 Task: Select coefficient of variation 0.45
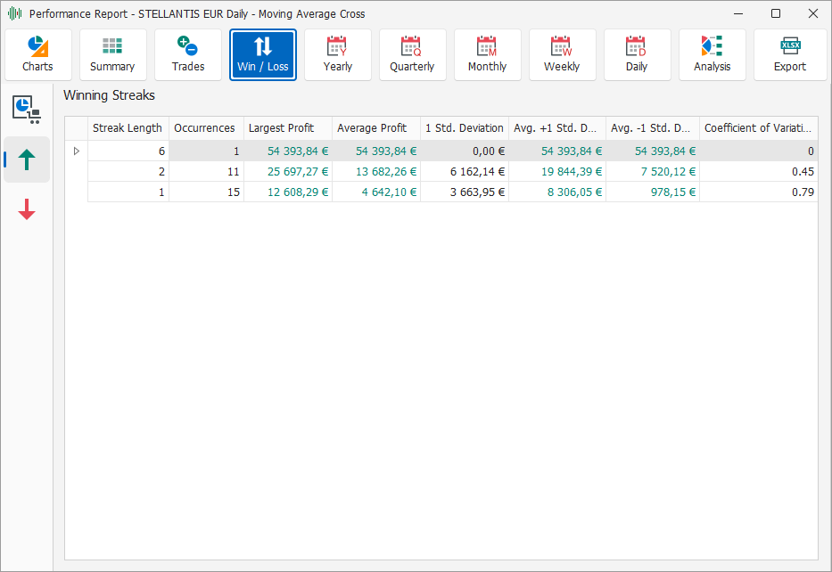pyautogui.click(x=758, y=171)
